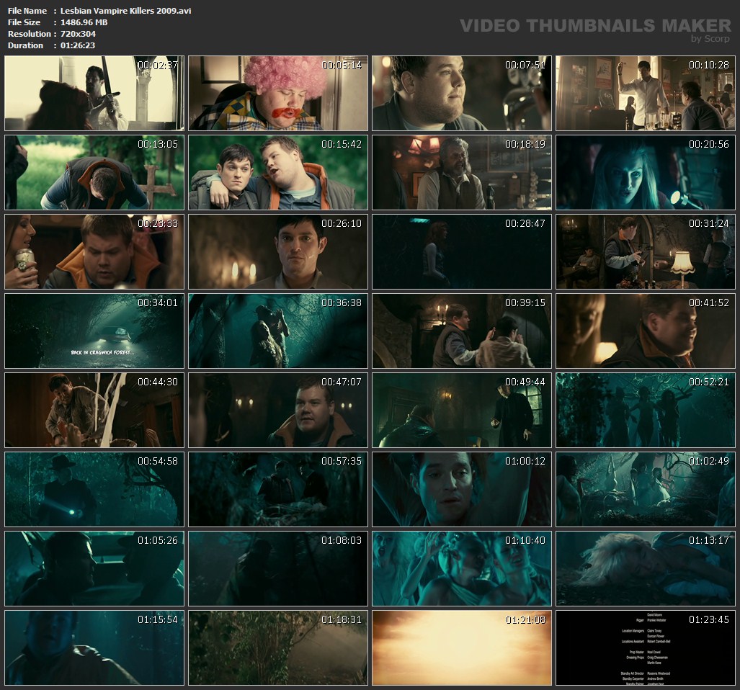Click the two hikers frame at 00:15:42
The image size is (740, 690).
278,172
